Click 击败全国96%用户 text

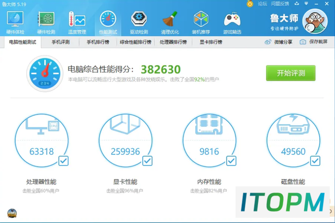pos(125,191)
